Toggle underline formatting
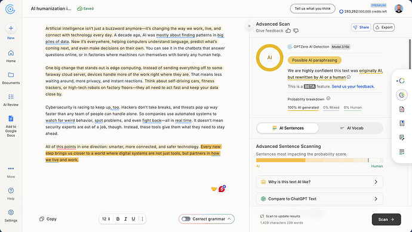412x232 pixels. [133, 219]
